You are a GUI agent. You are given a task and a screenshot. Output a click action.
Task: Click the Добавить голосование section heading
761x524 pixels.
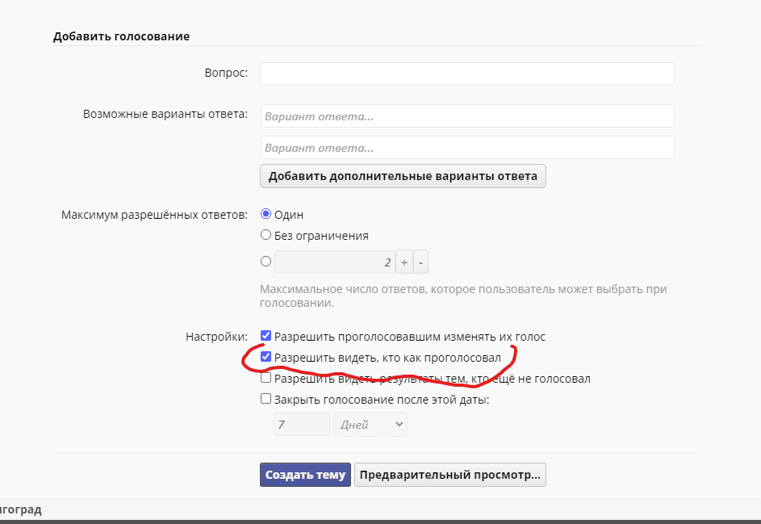(x=122, y=36)
